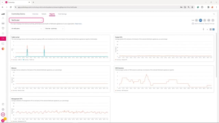Select the last time range circle option
This screenshot has width=219, height=123.
[x=213, y=20]
